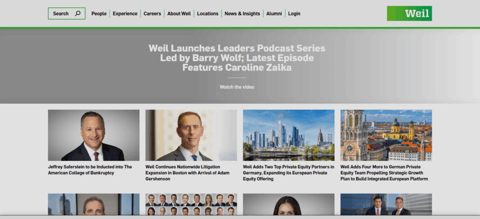Click the Login link

pos(294,14)
